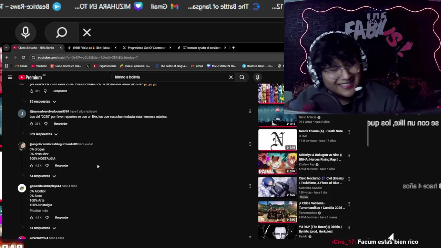
Task: Close the Chino & Nacho - Niña Bonita tab
Action: click(x=61, y=48)
